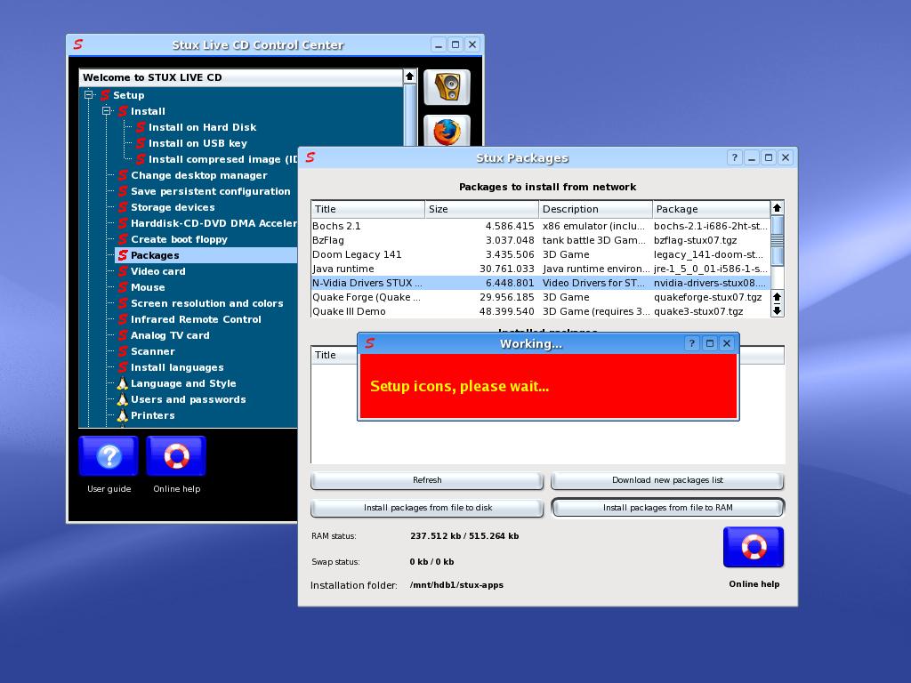911x683 pixels.
Task: Click Title header of installed packages list
Action: (x=335, y=355)
